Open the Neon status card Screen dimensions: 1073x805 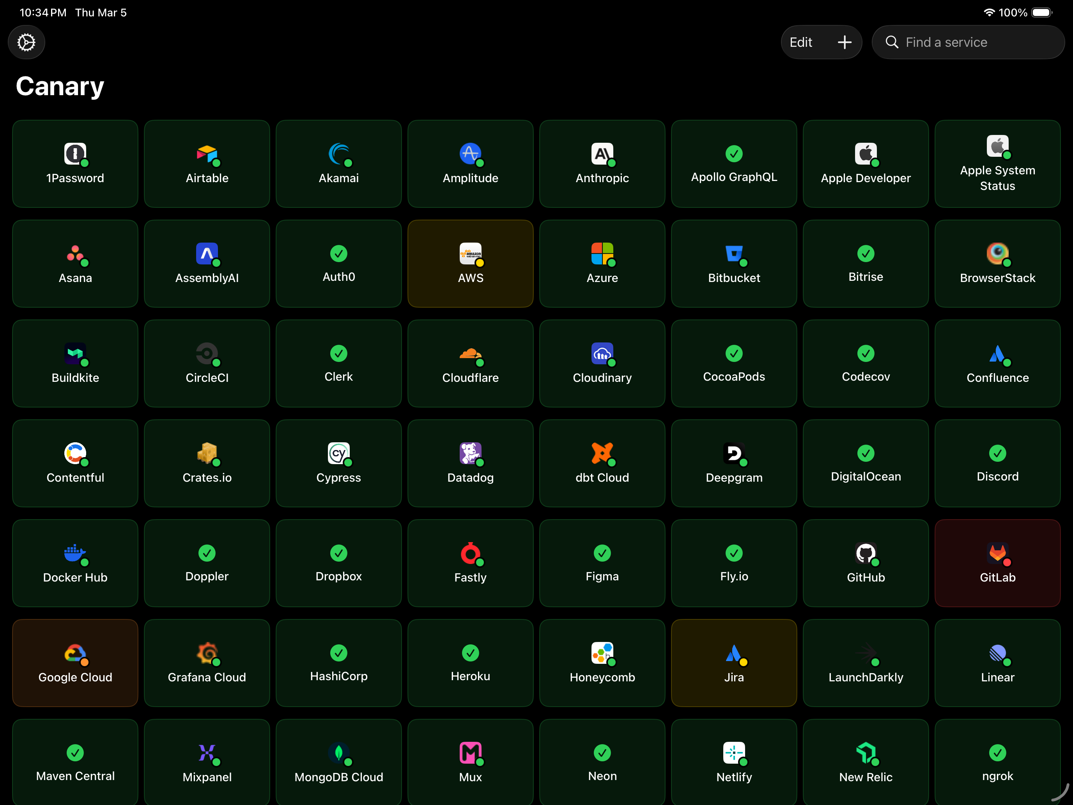tap(602, 762)
